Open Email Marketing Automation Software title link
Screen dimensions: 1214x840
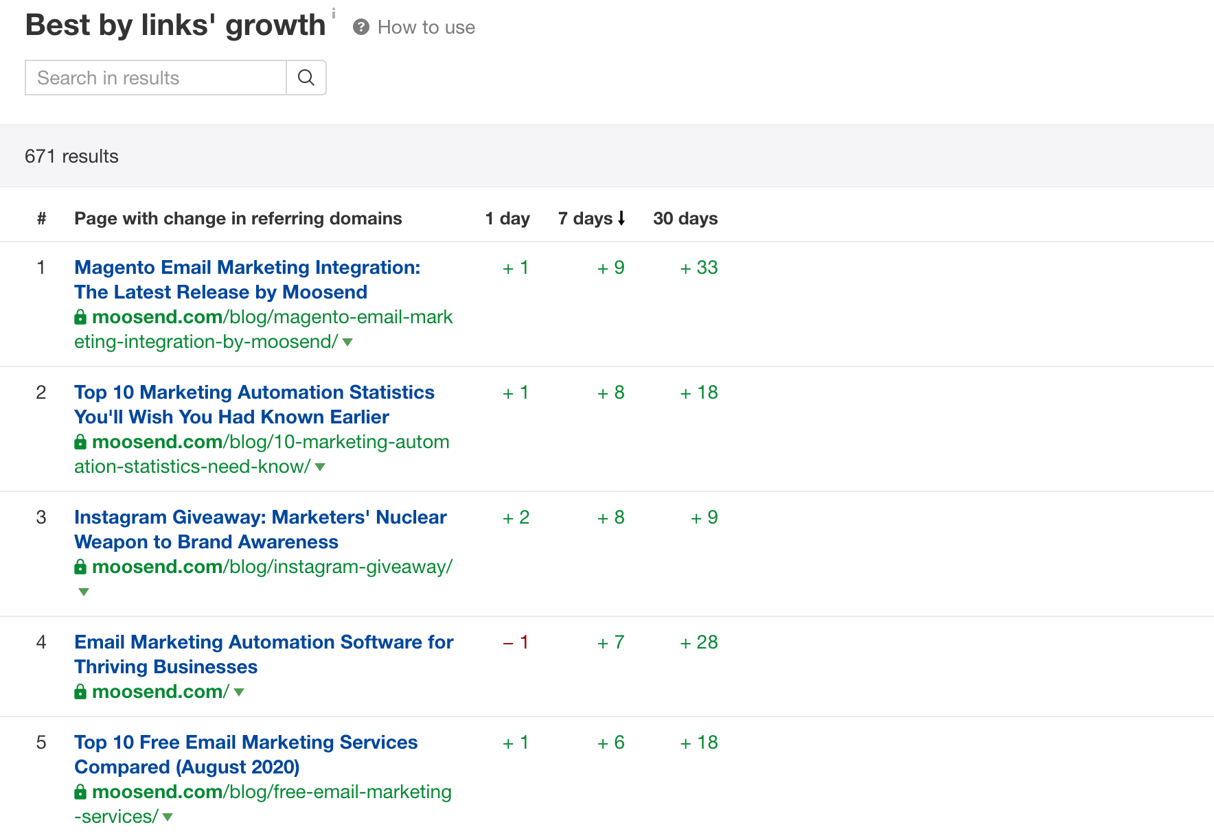264,654
